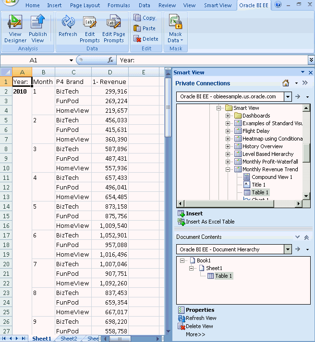
Task: Open Edit Prompts tool
Action: [90, 29]
